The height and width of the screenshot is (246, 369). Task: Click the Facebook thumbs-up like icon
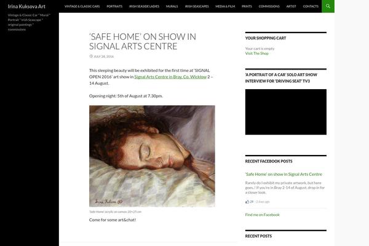pos(247,202)
